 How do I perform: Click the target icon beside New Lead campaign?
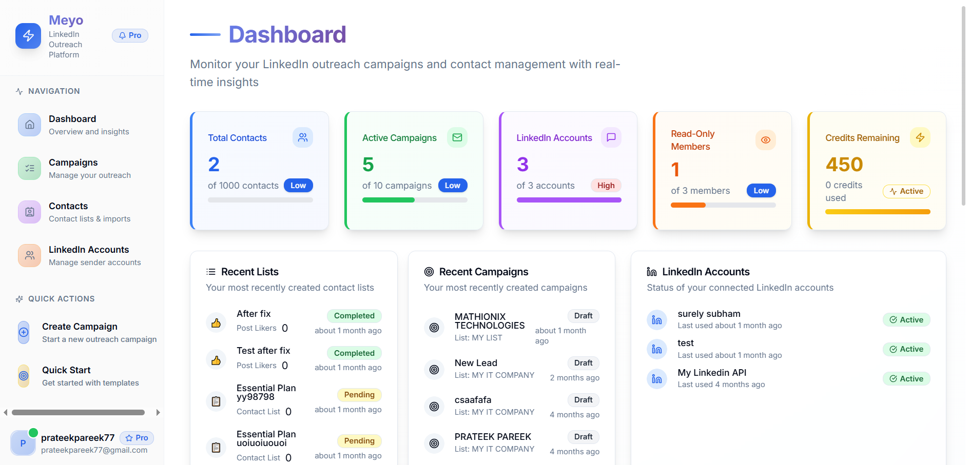(434, 369)
